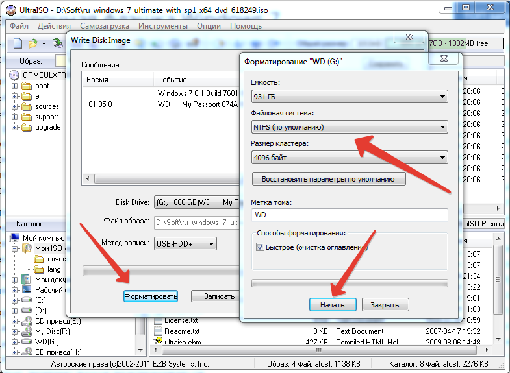Click the sources folder icon
The height and width of the screenshot is (373, 510).
coord(27,107)
